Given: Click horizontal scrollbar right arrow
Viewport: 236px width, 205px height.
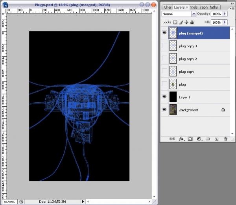Looking at the screenshot, I should (x=149, y=201).
